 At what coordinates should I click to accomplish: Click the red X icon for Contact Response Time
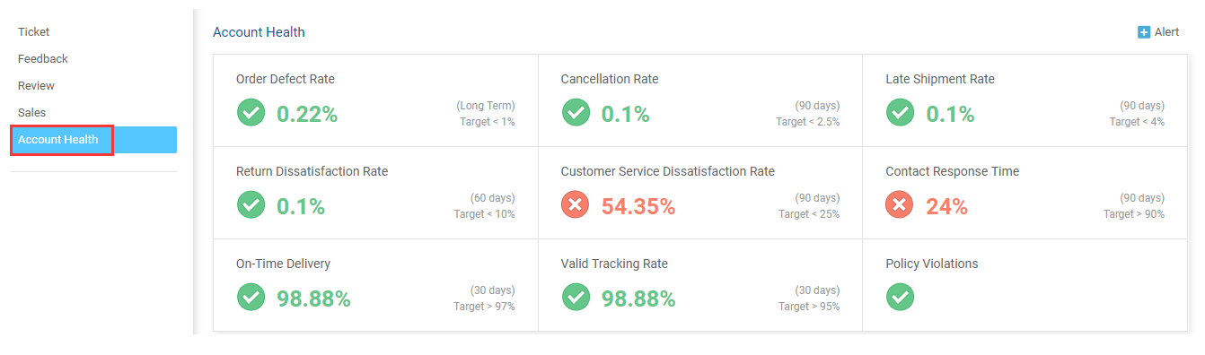pyautogui.click(x=900, y=205)
